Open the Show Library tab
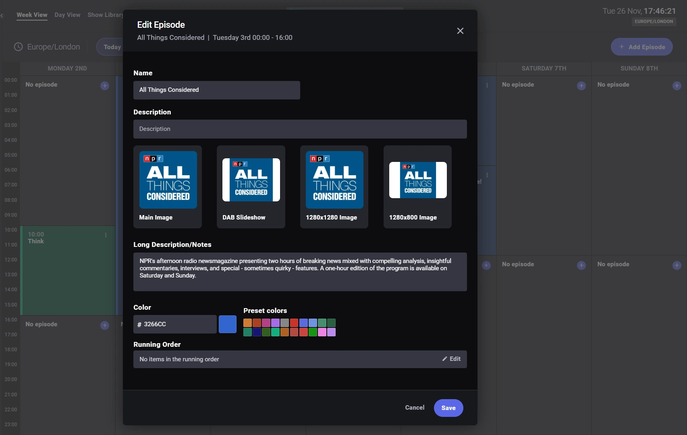The image size is (687, 435). click(106, 15)
